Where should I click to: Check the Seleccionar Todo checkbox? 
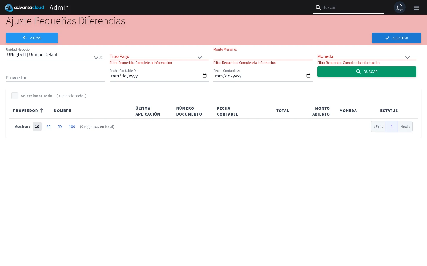(x=15, y=96)
